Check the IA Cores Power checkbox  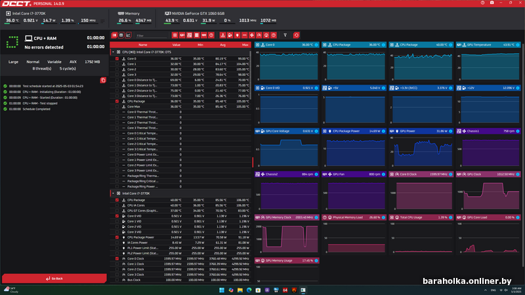click(x=117, y=243)
